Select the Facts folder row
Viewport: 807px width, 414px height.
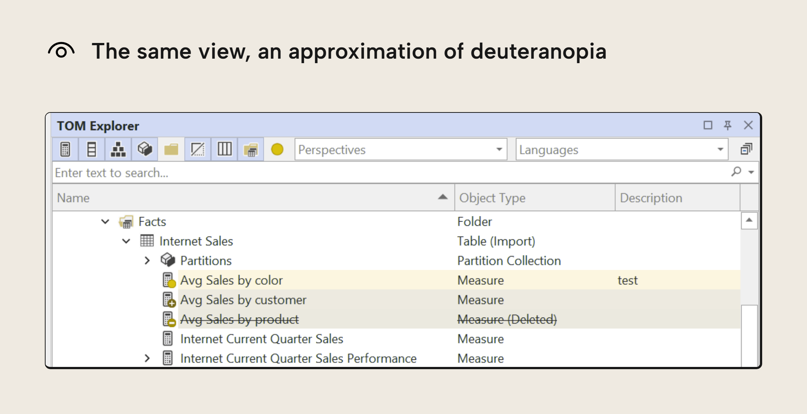152,222
